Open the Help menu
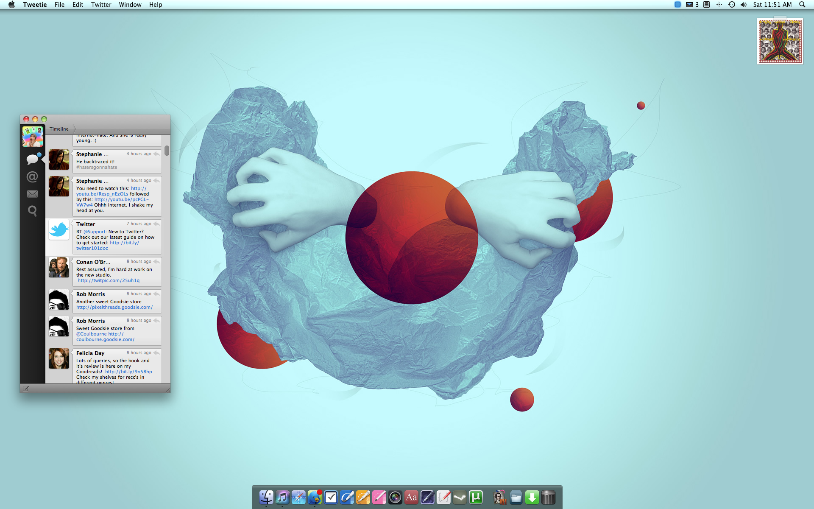The image size is (814, 509). point(156,5)
